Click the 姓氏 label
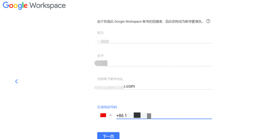Viewport: 264px width, 139px height. pos(100,33)
